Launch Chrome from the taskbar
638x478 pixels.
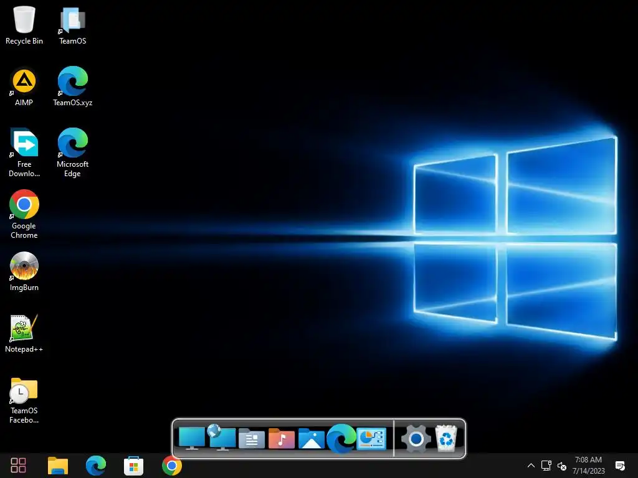pyautogui.click(x=172, y=466)
